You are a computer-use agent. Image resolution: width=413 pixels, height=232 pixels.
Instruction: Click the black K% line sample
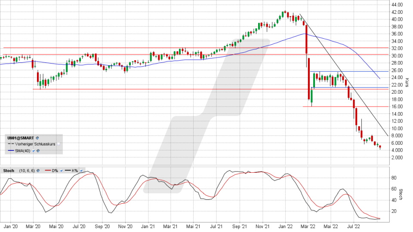tap(68, 171)
